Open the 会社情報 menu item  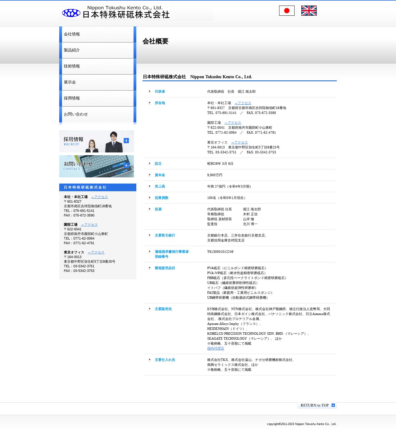pos(98,34)
